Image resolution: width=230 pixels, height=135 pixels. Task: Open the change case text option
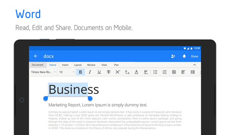tap(127, 72)
